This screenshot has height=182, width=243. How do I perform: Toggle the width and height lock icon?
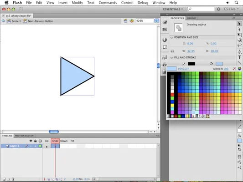pyautogui.click(x=172, y=51)
